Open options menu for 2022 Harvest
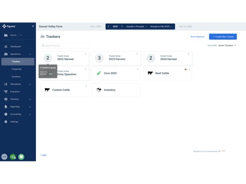 [86, 54]
